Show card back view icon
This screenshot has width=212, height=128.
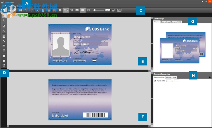coord(77,10)
